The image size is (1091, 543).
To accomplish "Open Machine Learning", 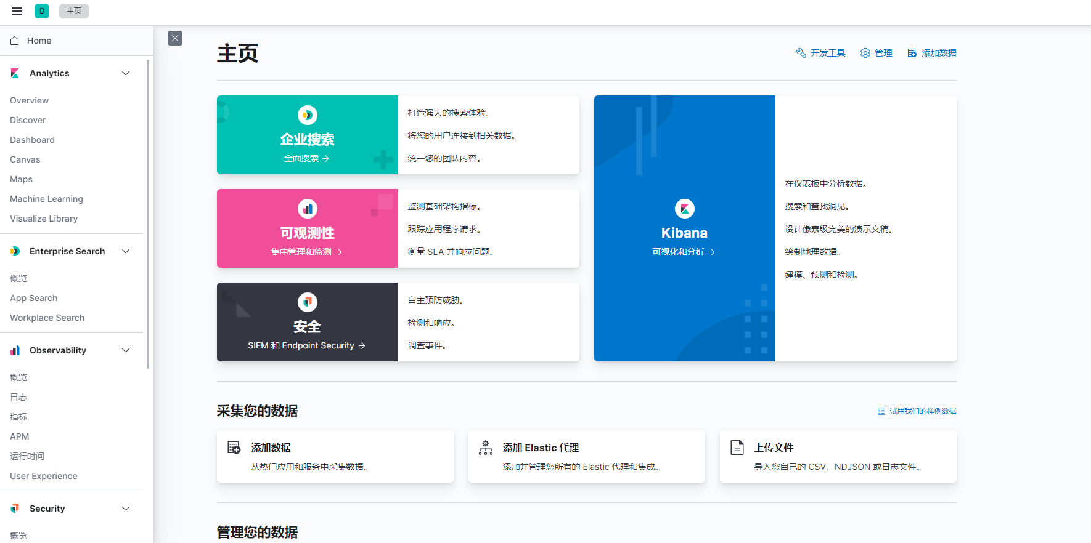I will click(46, 199).
